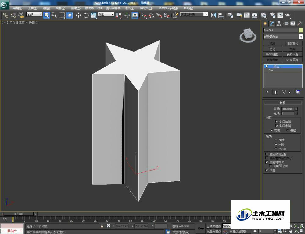Click the 优化 modifier button
This screenshot has width=305, height=234.
[x=272, y=49]
